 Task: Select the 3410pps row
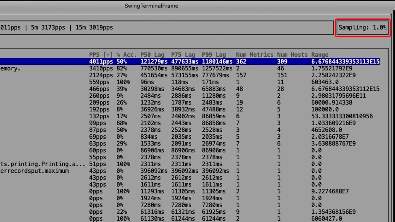tap(190, 68)
